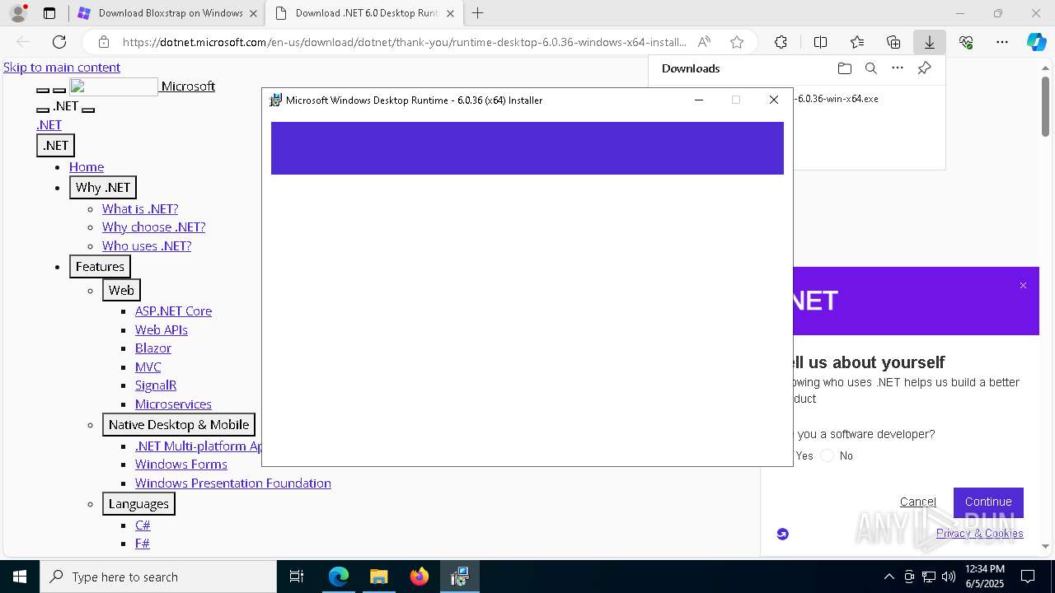Open Windows Forms link
1055x593 pixels.
tap(181, 465)
